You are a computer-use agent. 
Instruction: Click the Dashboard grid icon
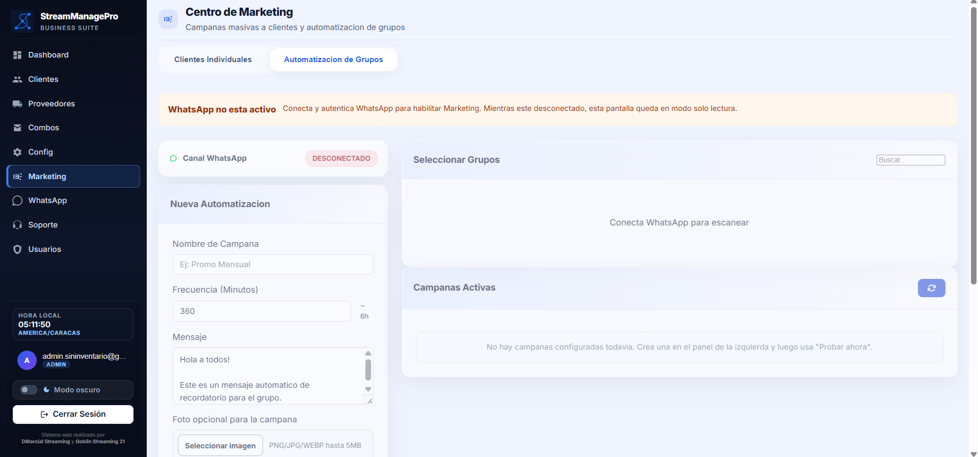point(17,55)
